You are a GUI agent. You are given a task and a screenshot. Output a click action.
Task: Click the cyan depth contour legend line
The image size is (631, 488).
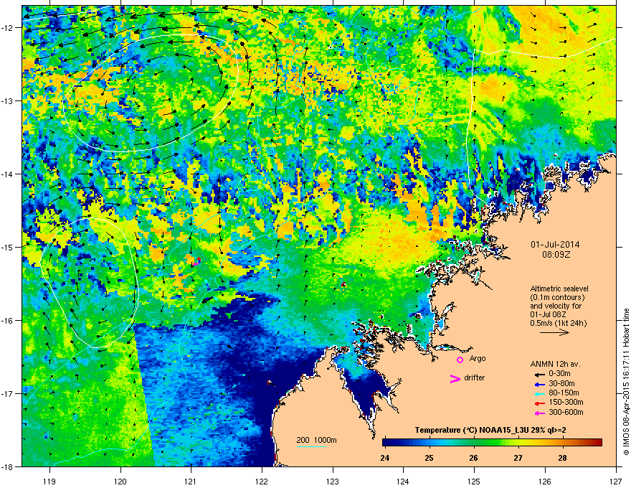[311, 446]
